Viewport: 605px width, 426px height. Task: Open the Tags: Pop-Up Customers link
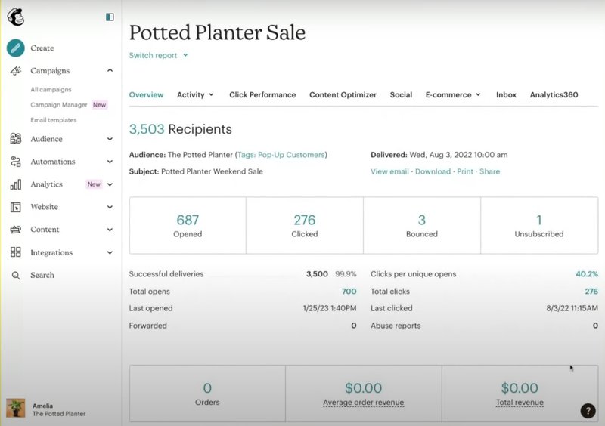click(281, 155)
